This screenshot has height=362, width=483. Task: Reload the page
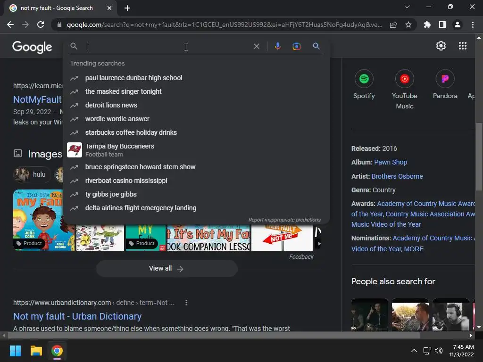click(41, 25)
